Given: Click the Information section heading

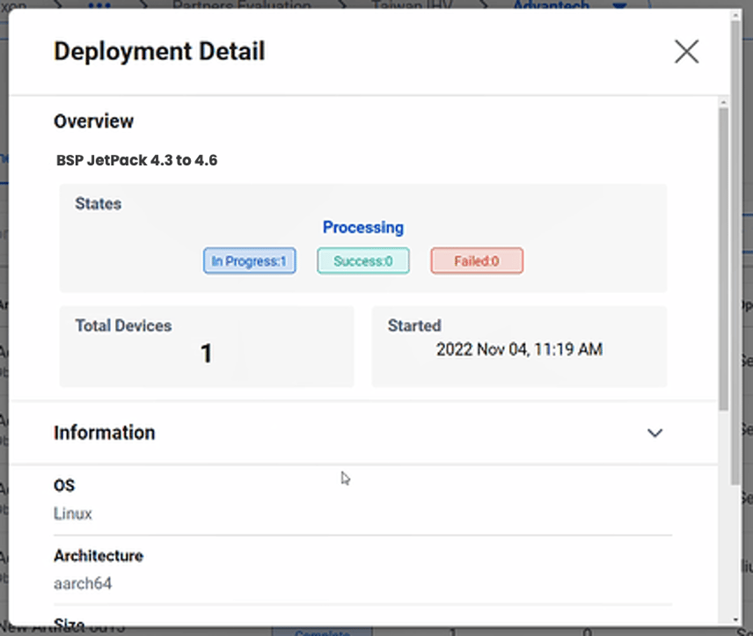Looking at the screenshot, I should coord(105,433).
